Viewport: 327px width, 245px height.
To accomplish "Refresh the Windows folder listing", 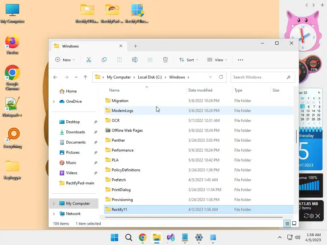I will 221,77.
